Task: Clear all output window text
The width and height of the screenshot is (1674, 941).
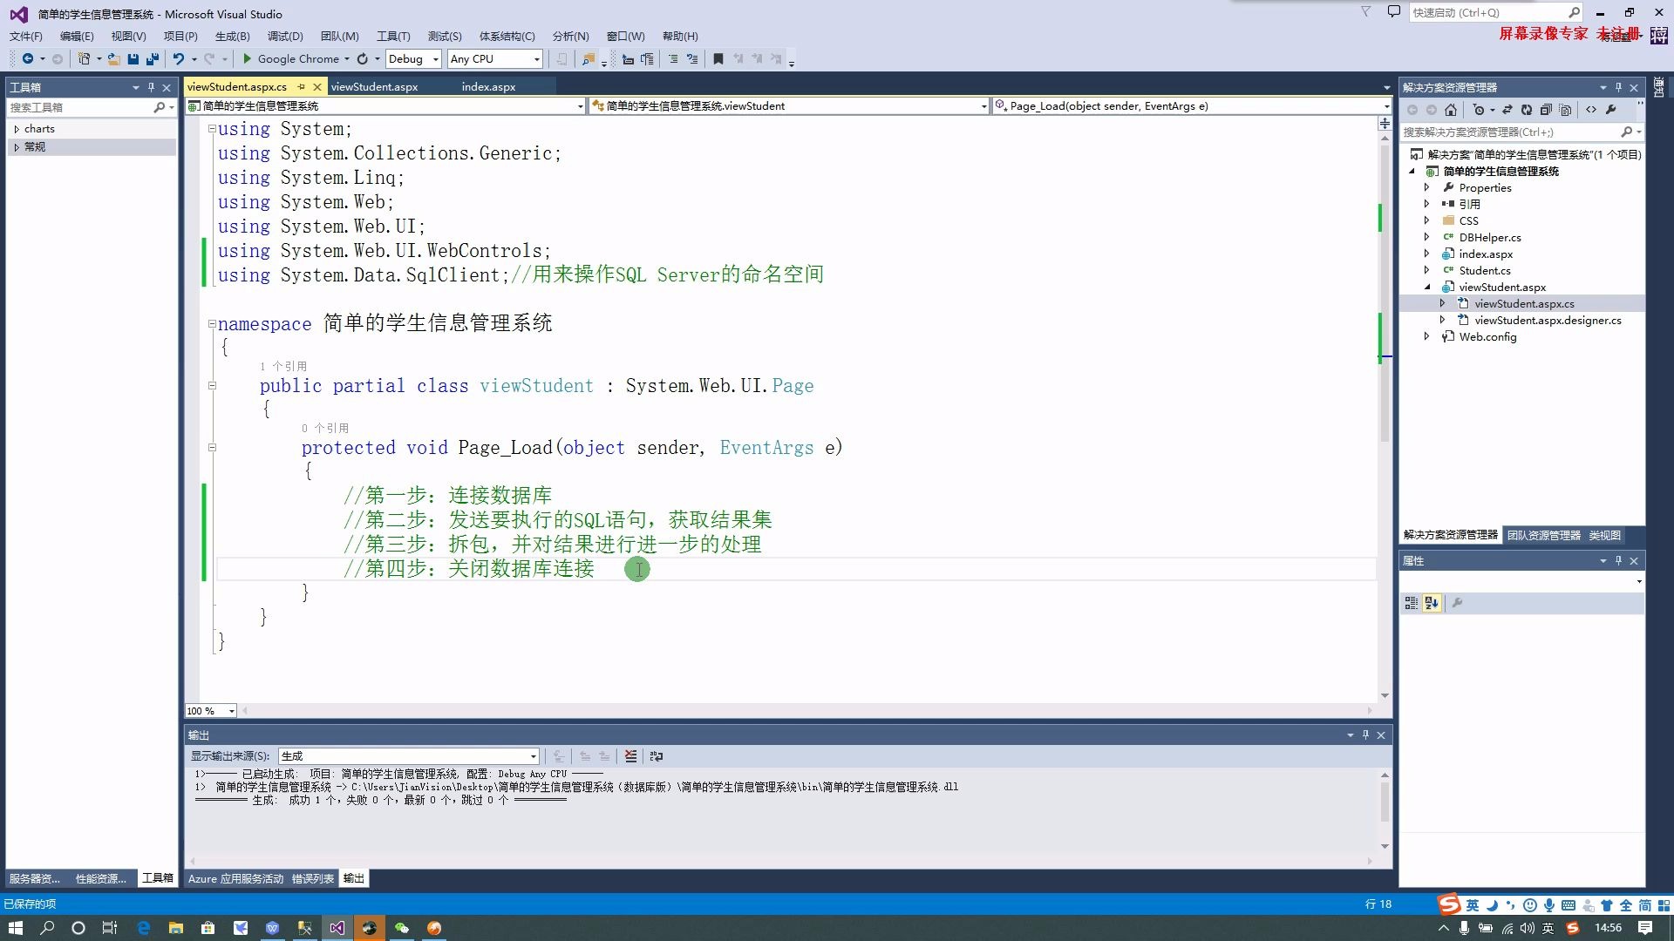Action: coord(630,756)
